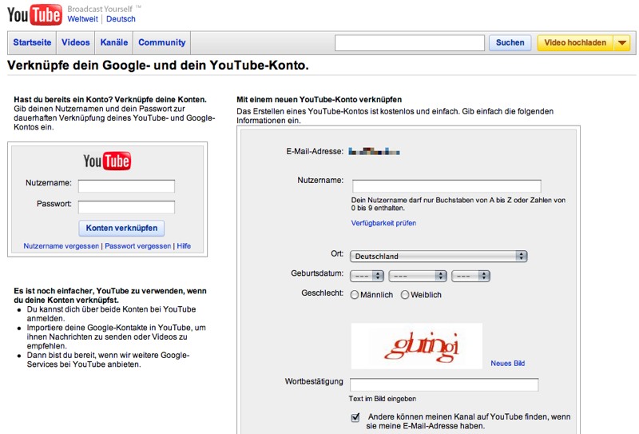Click the Wortbestätigung text field
The width and height of the screenshot is (639, 434).
coord(444,384)
